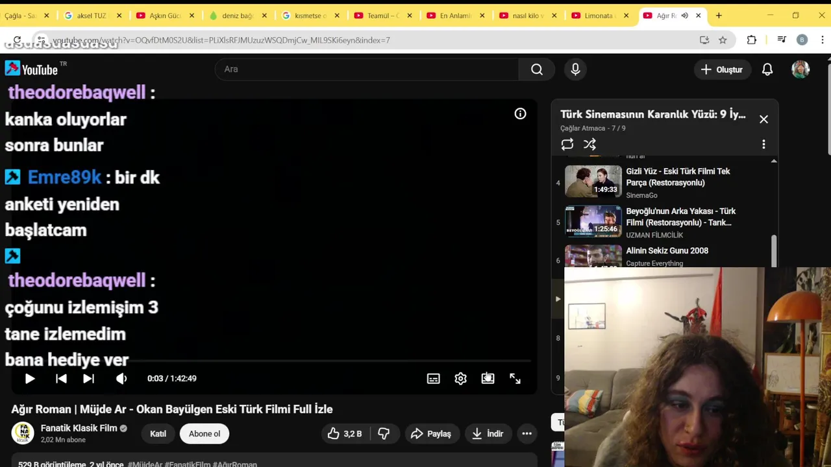Open playlist more options menu
Image resolution: width=831 pixels, height=467 pixels.
[x=763, y=145]
